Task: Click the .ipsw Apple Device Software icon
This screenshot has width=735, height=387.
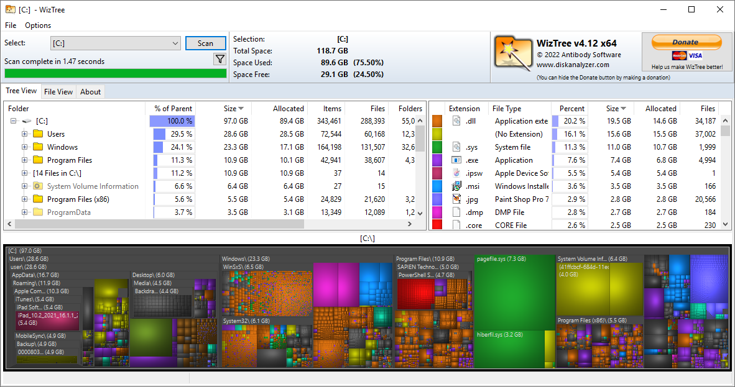Action: click(x=457, y=173)
